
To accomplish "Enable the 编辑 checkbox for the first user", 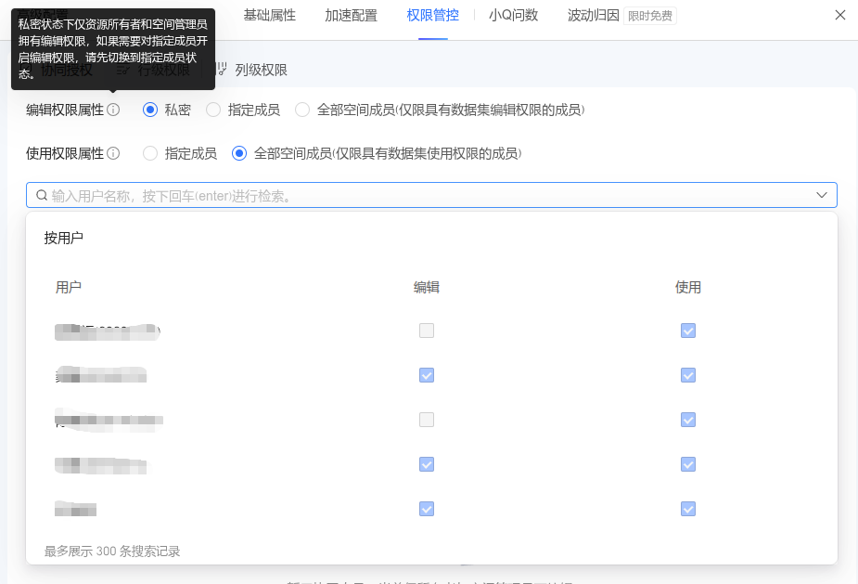I will [x=426, y=331].
